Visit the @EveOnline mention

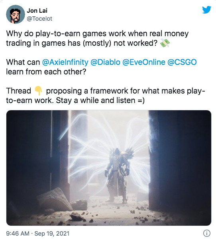(144, 62)
